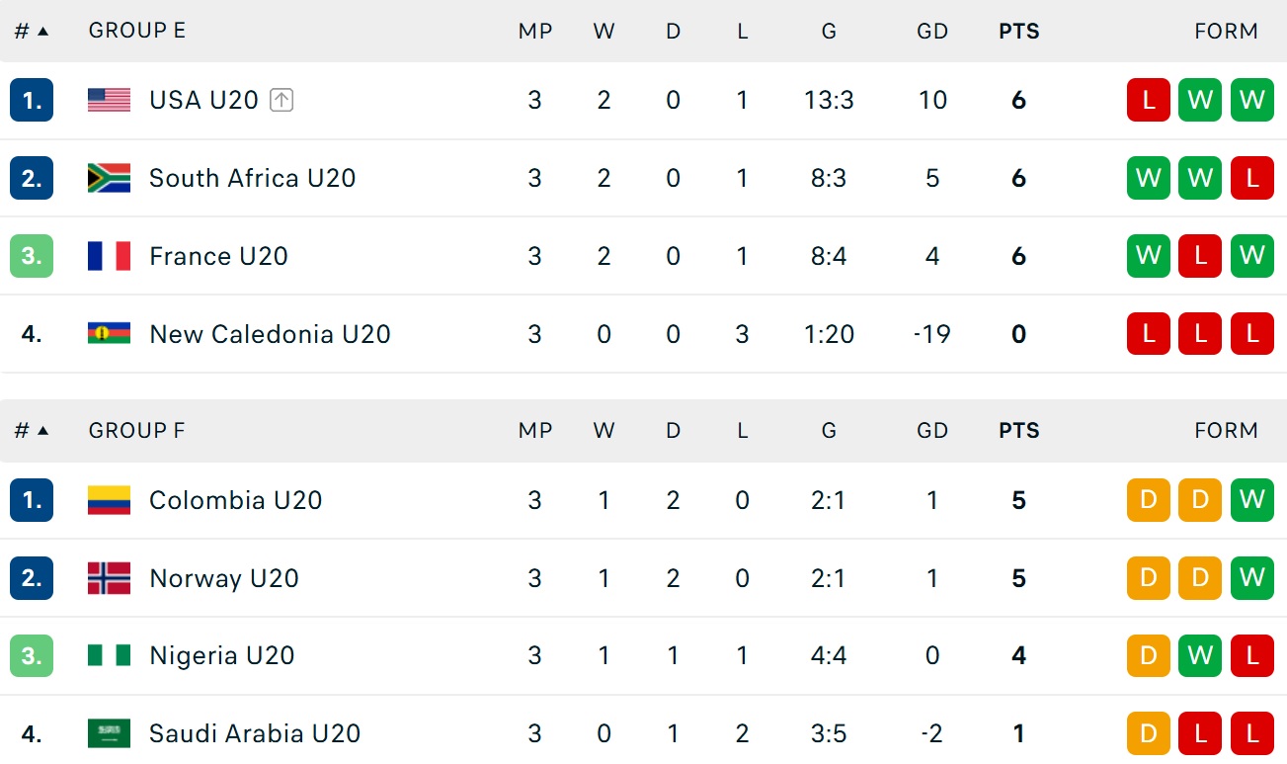
Task: Click the Nigeria U20 flag icon
Action: 109,655
